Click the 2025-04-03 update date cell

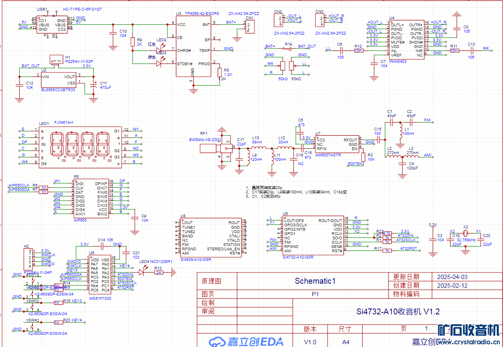click(452, 277)
